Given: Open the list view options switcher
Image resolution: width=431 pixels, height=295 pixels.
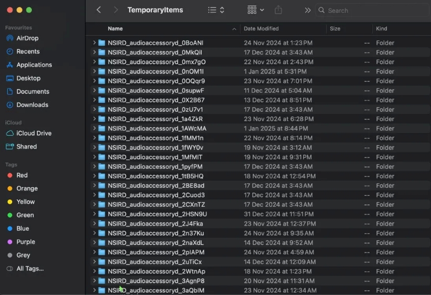Looking at the screenshot, I should tap(216, 10).
